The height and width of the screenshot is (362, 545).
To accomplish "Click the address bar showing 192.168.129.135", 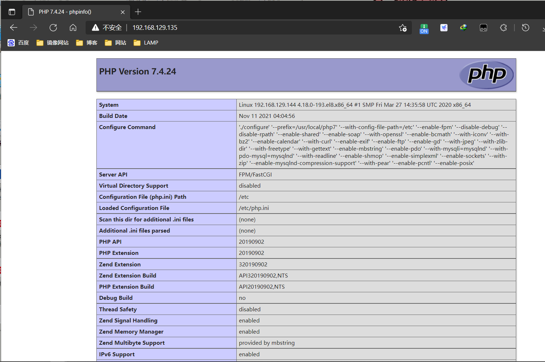I will pos(155,28).
